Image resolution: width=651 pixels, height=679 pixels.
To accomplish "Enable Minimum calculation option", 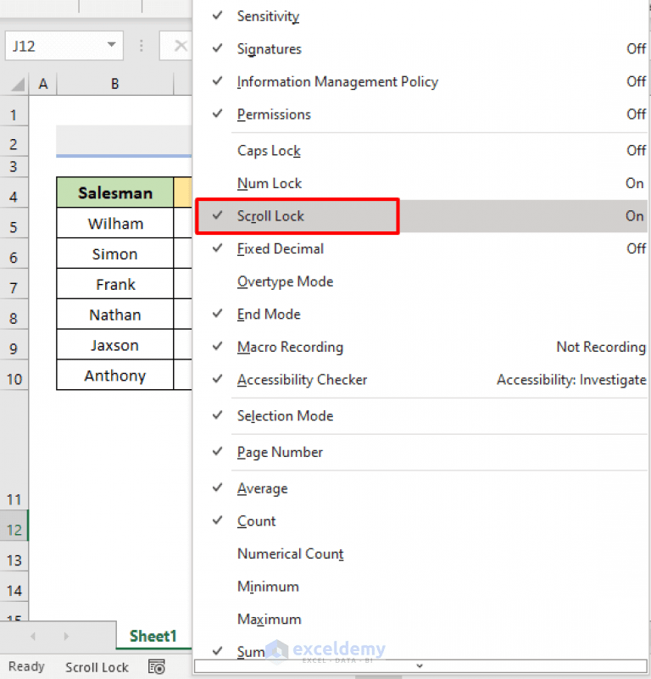I will [x=420, y=587].
